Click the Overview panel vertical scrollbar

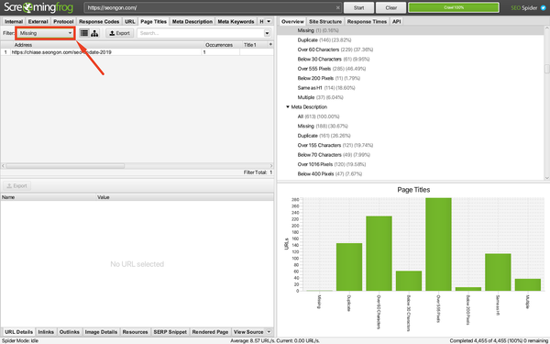[x=547, y=69]
